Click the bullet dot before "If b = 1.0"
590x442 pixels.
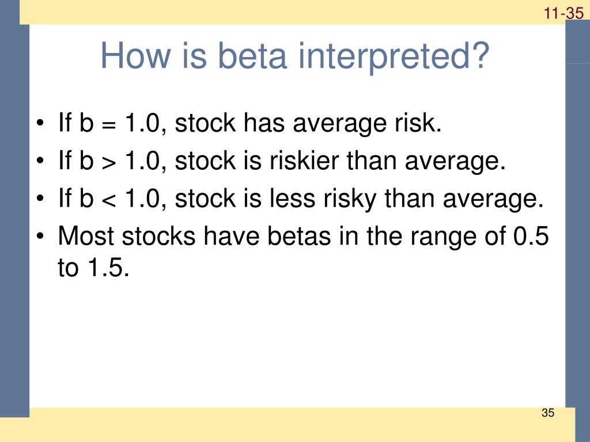click(x=40, y=123)
